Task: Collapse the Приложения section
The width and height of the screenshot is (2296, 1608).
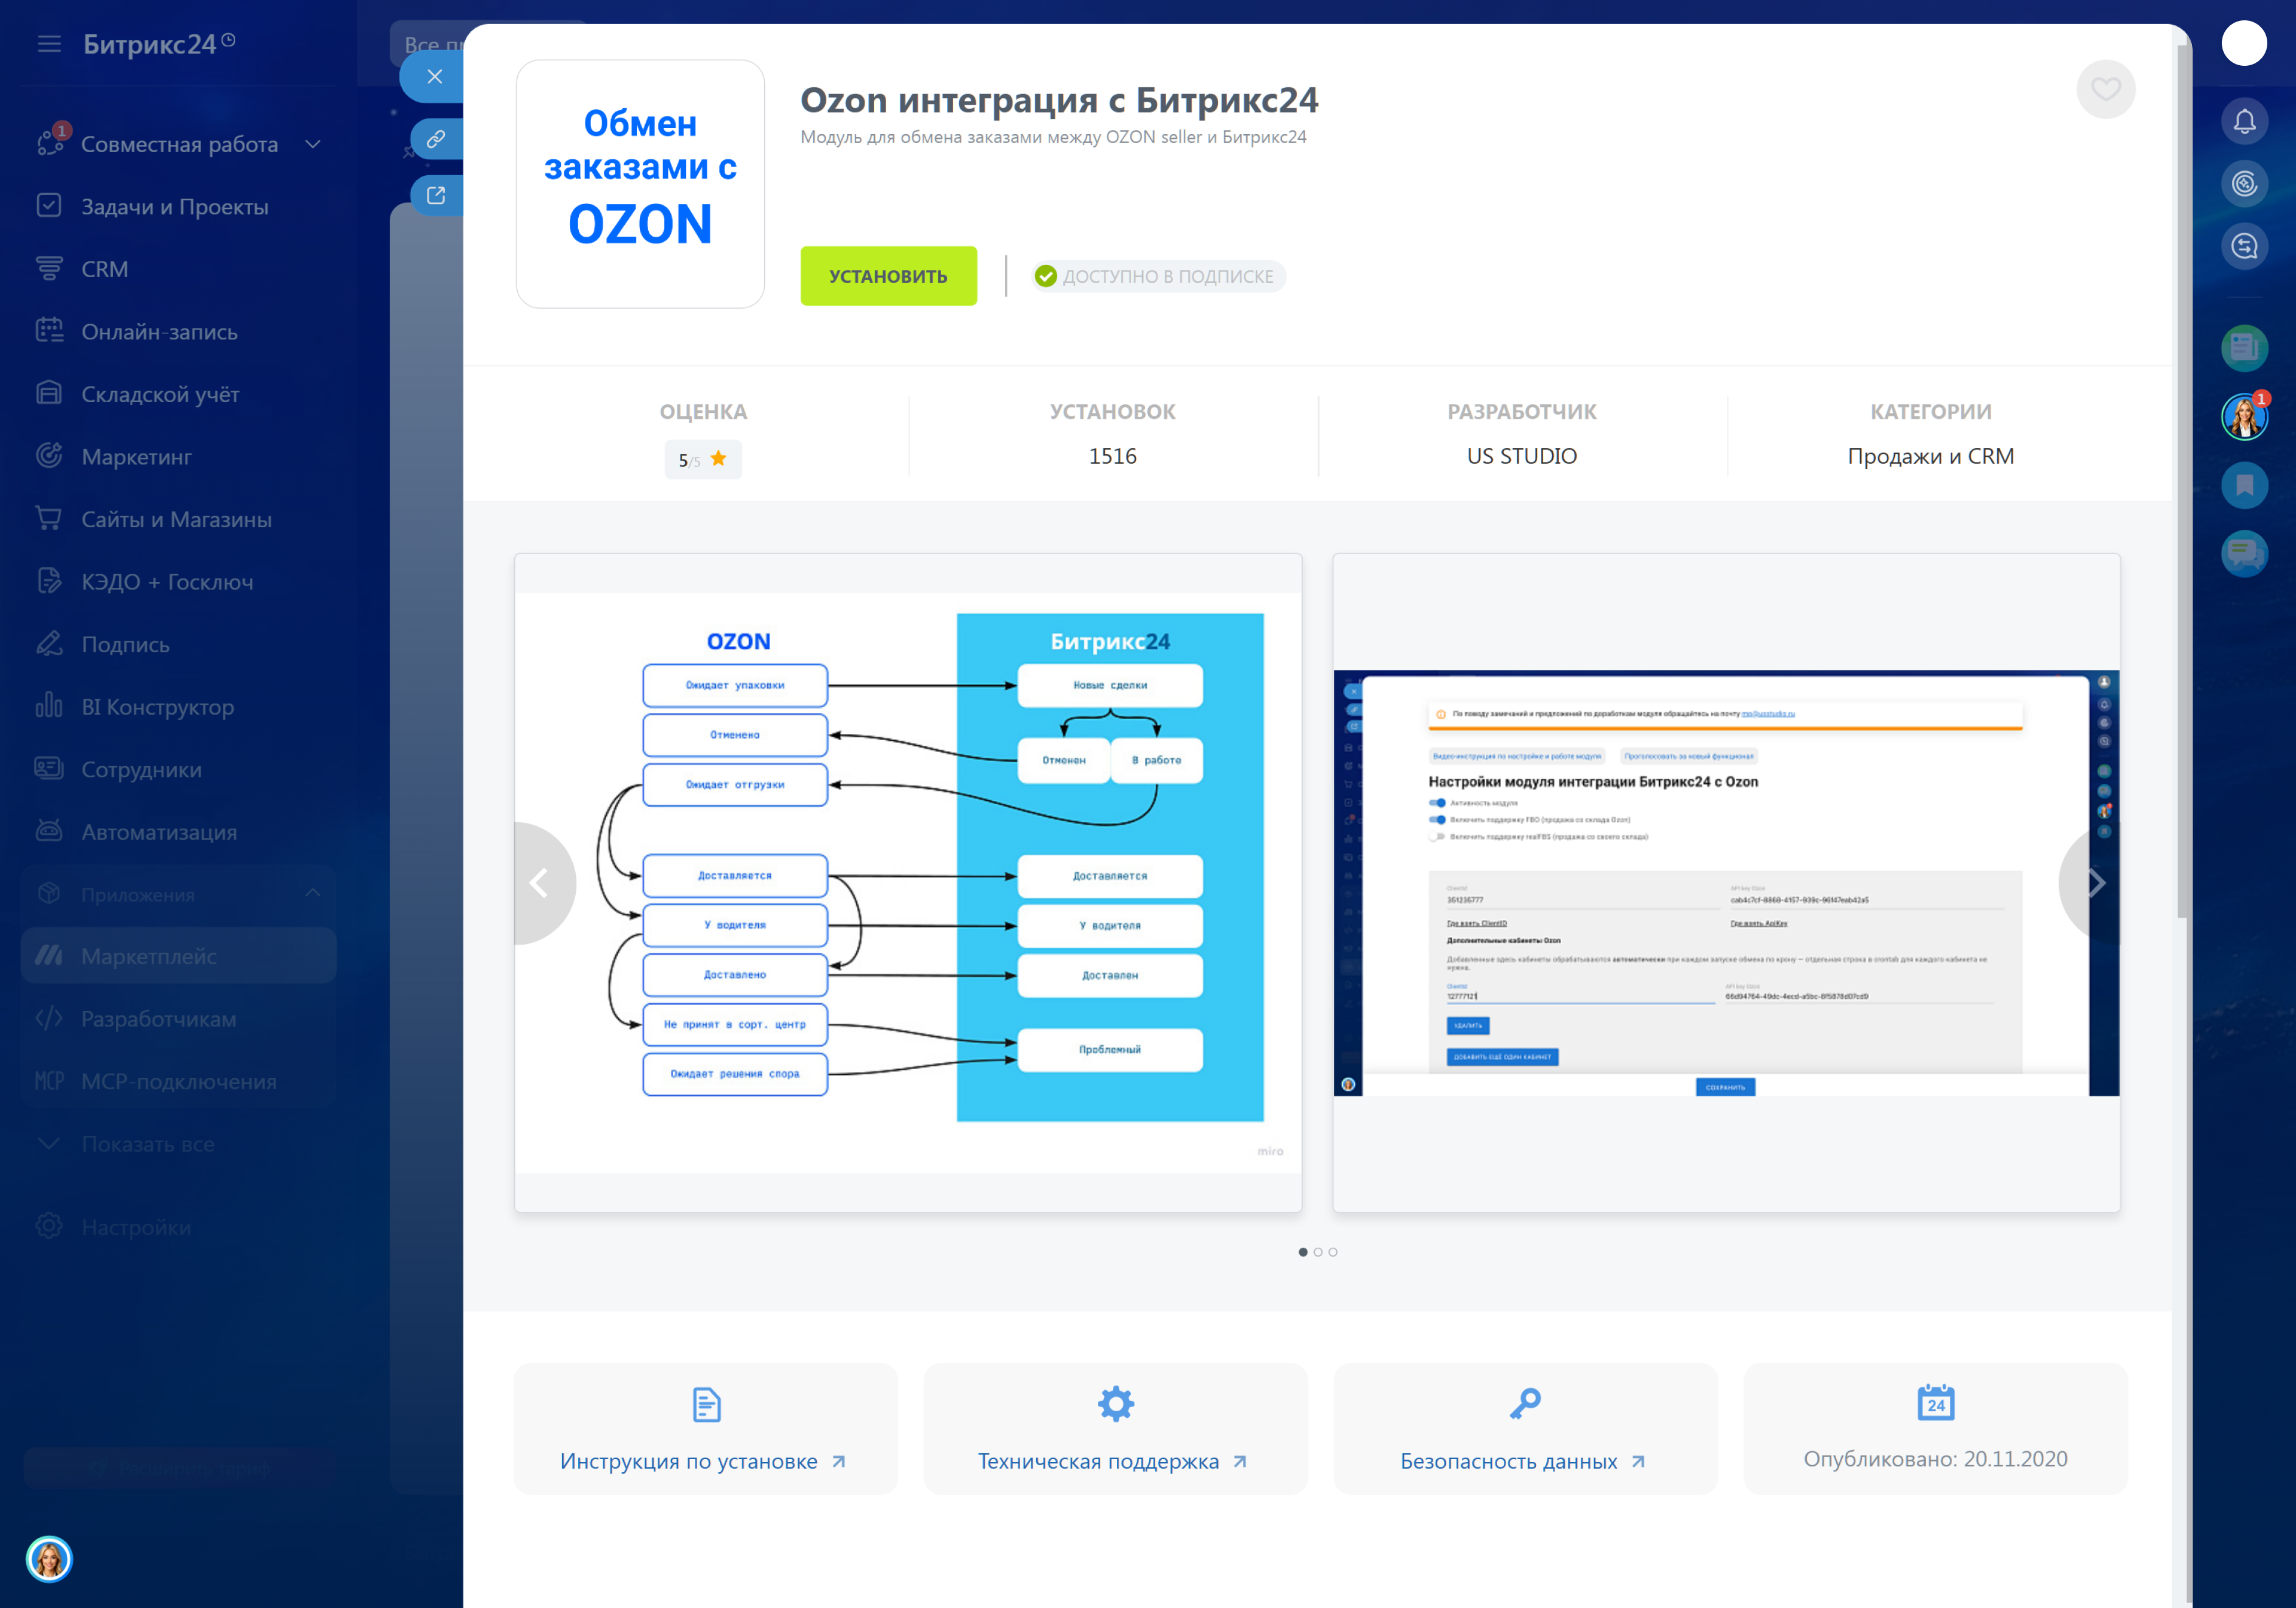Action: (x=313, y=894)
